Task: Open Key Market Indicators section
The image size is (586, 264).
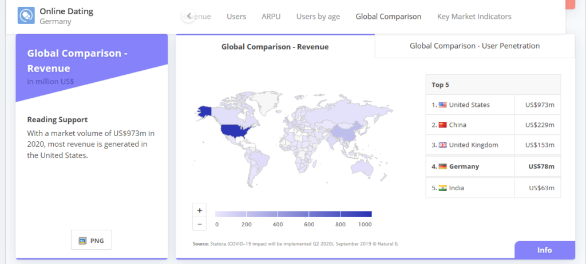Action: [x=474, y=17]
